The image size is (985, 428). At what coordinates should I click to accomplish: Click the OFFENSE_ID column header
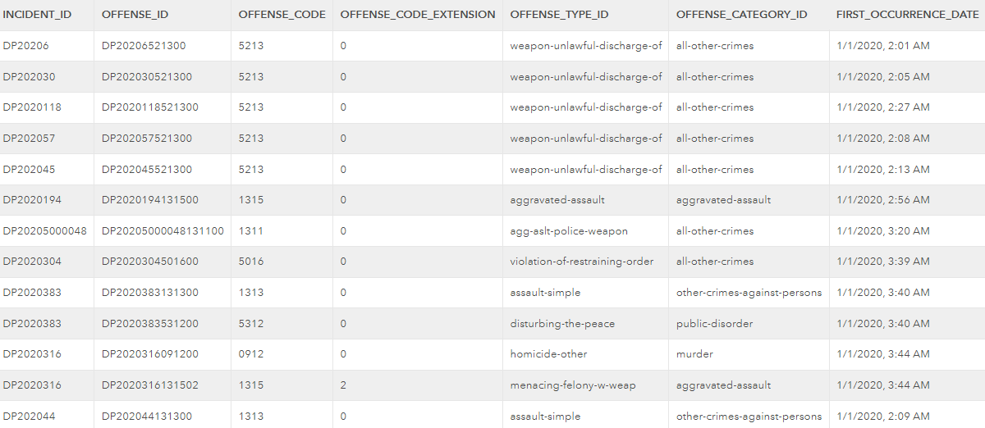click(135, 15)
